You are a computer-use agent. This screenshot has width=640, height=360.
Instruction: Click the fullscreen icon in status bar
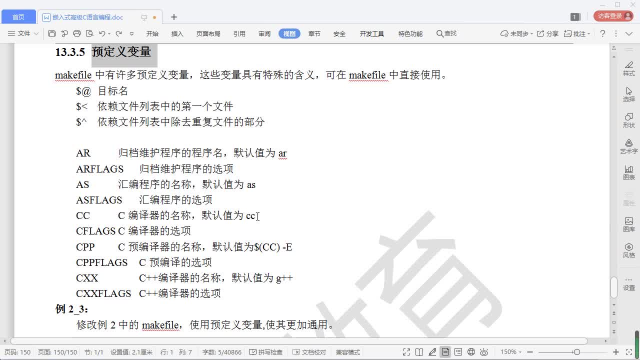(406, 352)
